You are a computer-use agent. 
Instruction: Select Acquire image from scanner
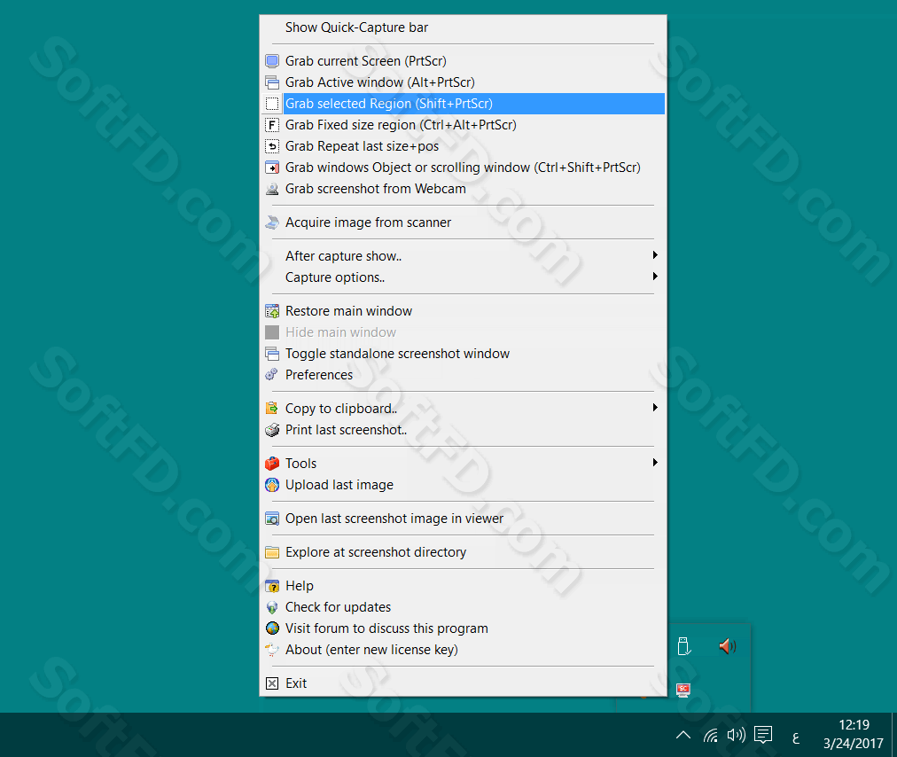(x=463, y=222)
